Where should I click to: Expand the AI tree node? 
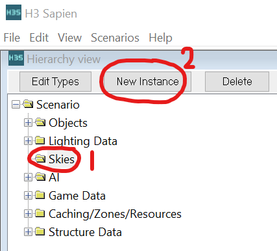pos(28,178)
